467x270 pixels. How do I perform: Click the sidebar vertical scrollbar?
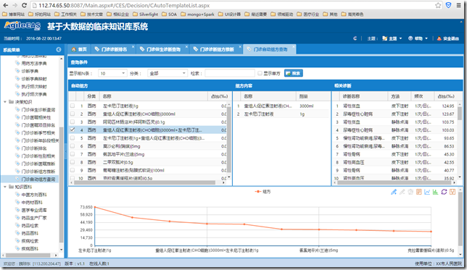(62, 185)
